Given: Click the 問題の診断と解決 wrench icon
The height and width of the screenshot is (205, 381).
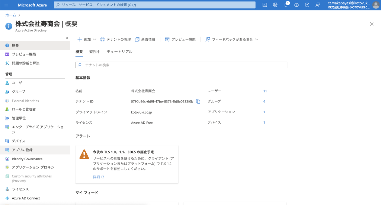Looking at the screenshot, I should pos(7,63).
